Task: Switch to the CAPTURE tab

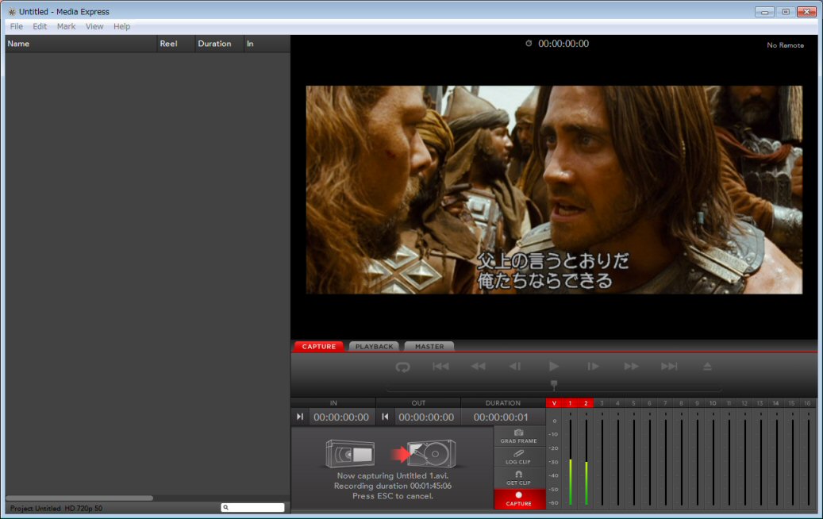Action: tap(318, 346)
